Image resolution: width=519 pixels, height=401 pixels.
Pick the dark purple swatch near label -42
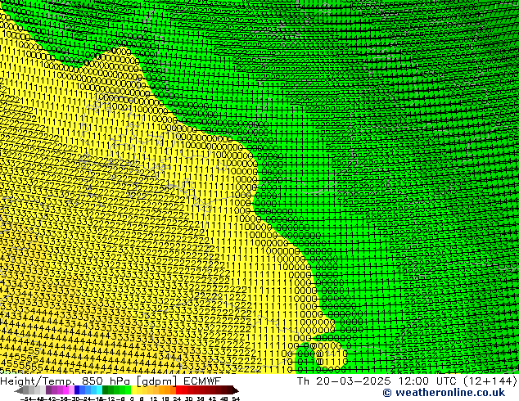tap(48, 390)
